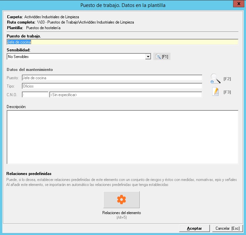246x235 pixels.
Task: Close the dialog with the red X
Action: [x=238, y=4]
